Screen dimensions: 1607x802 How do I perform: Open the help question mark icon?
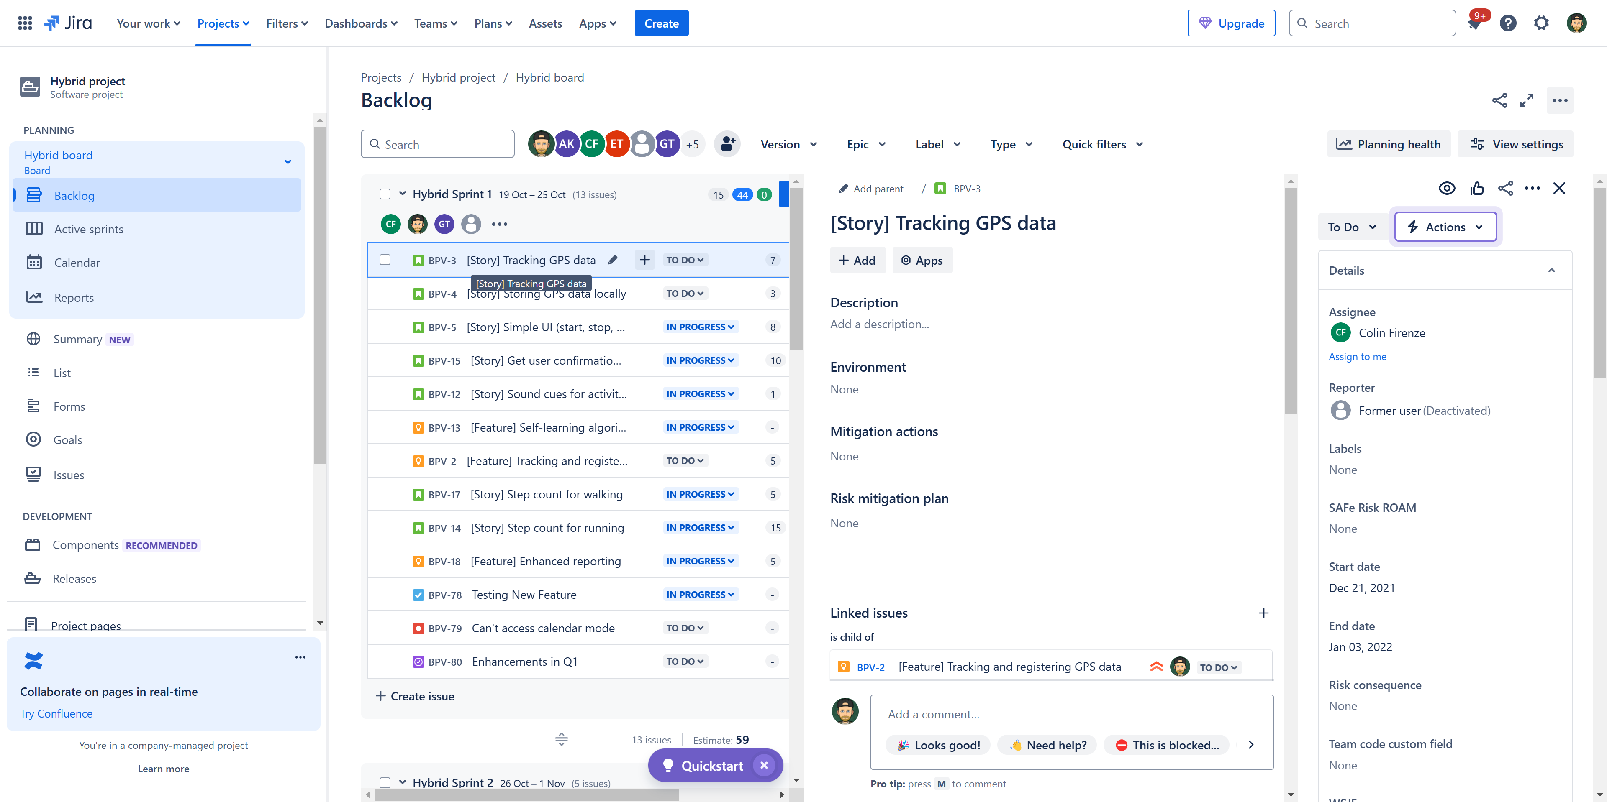point(1508,23)
